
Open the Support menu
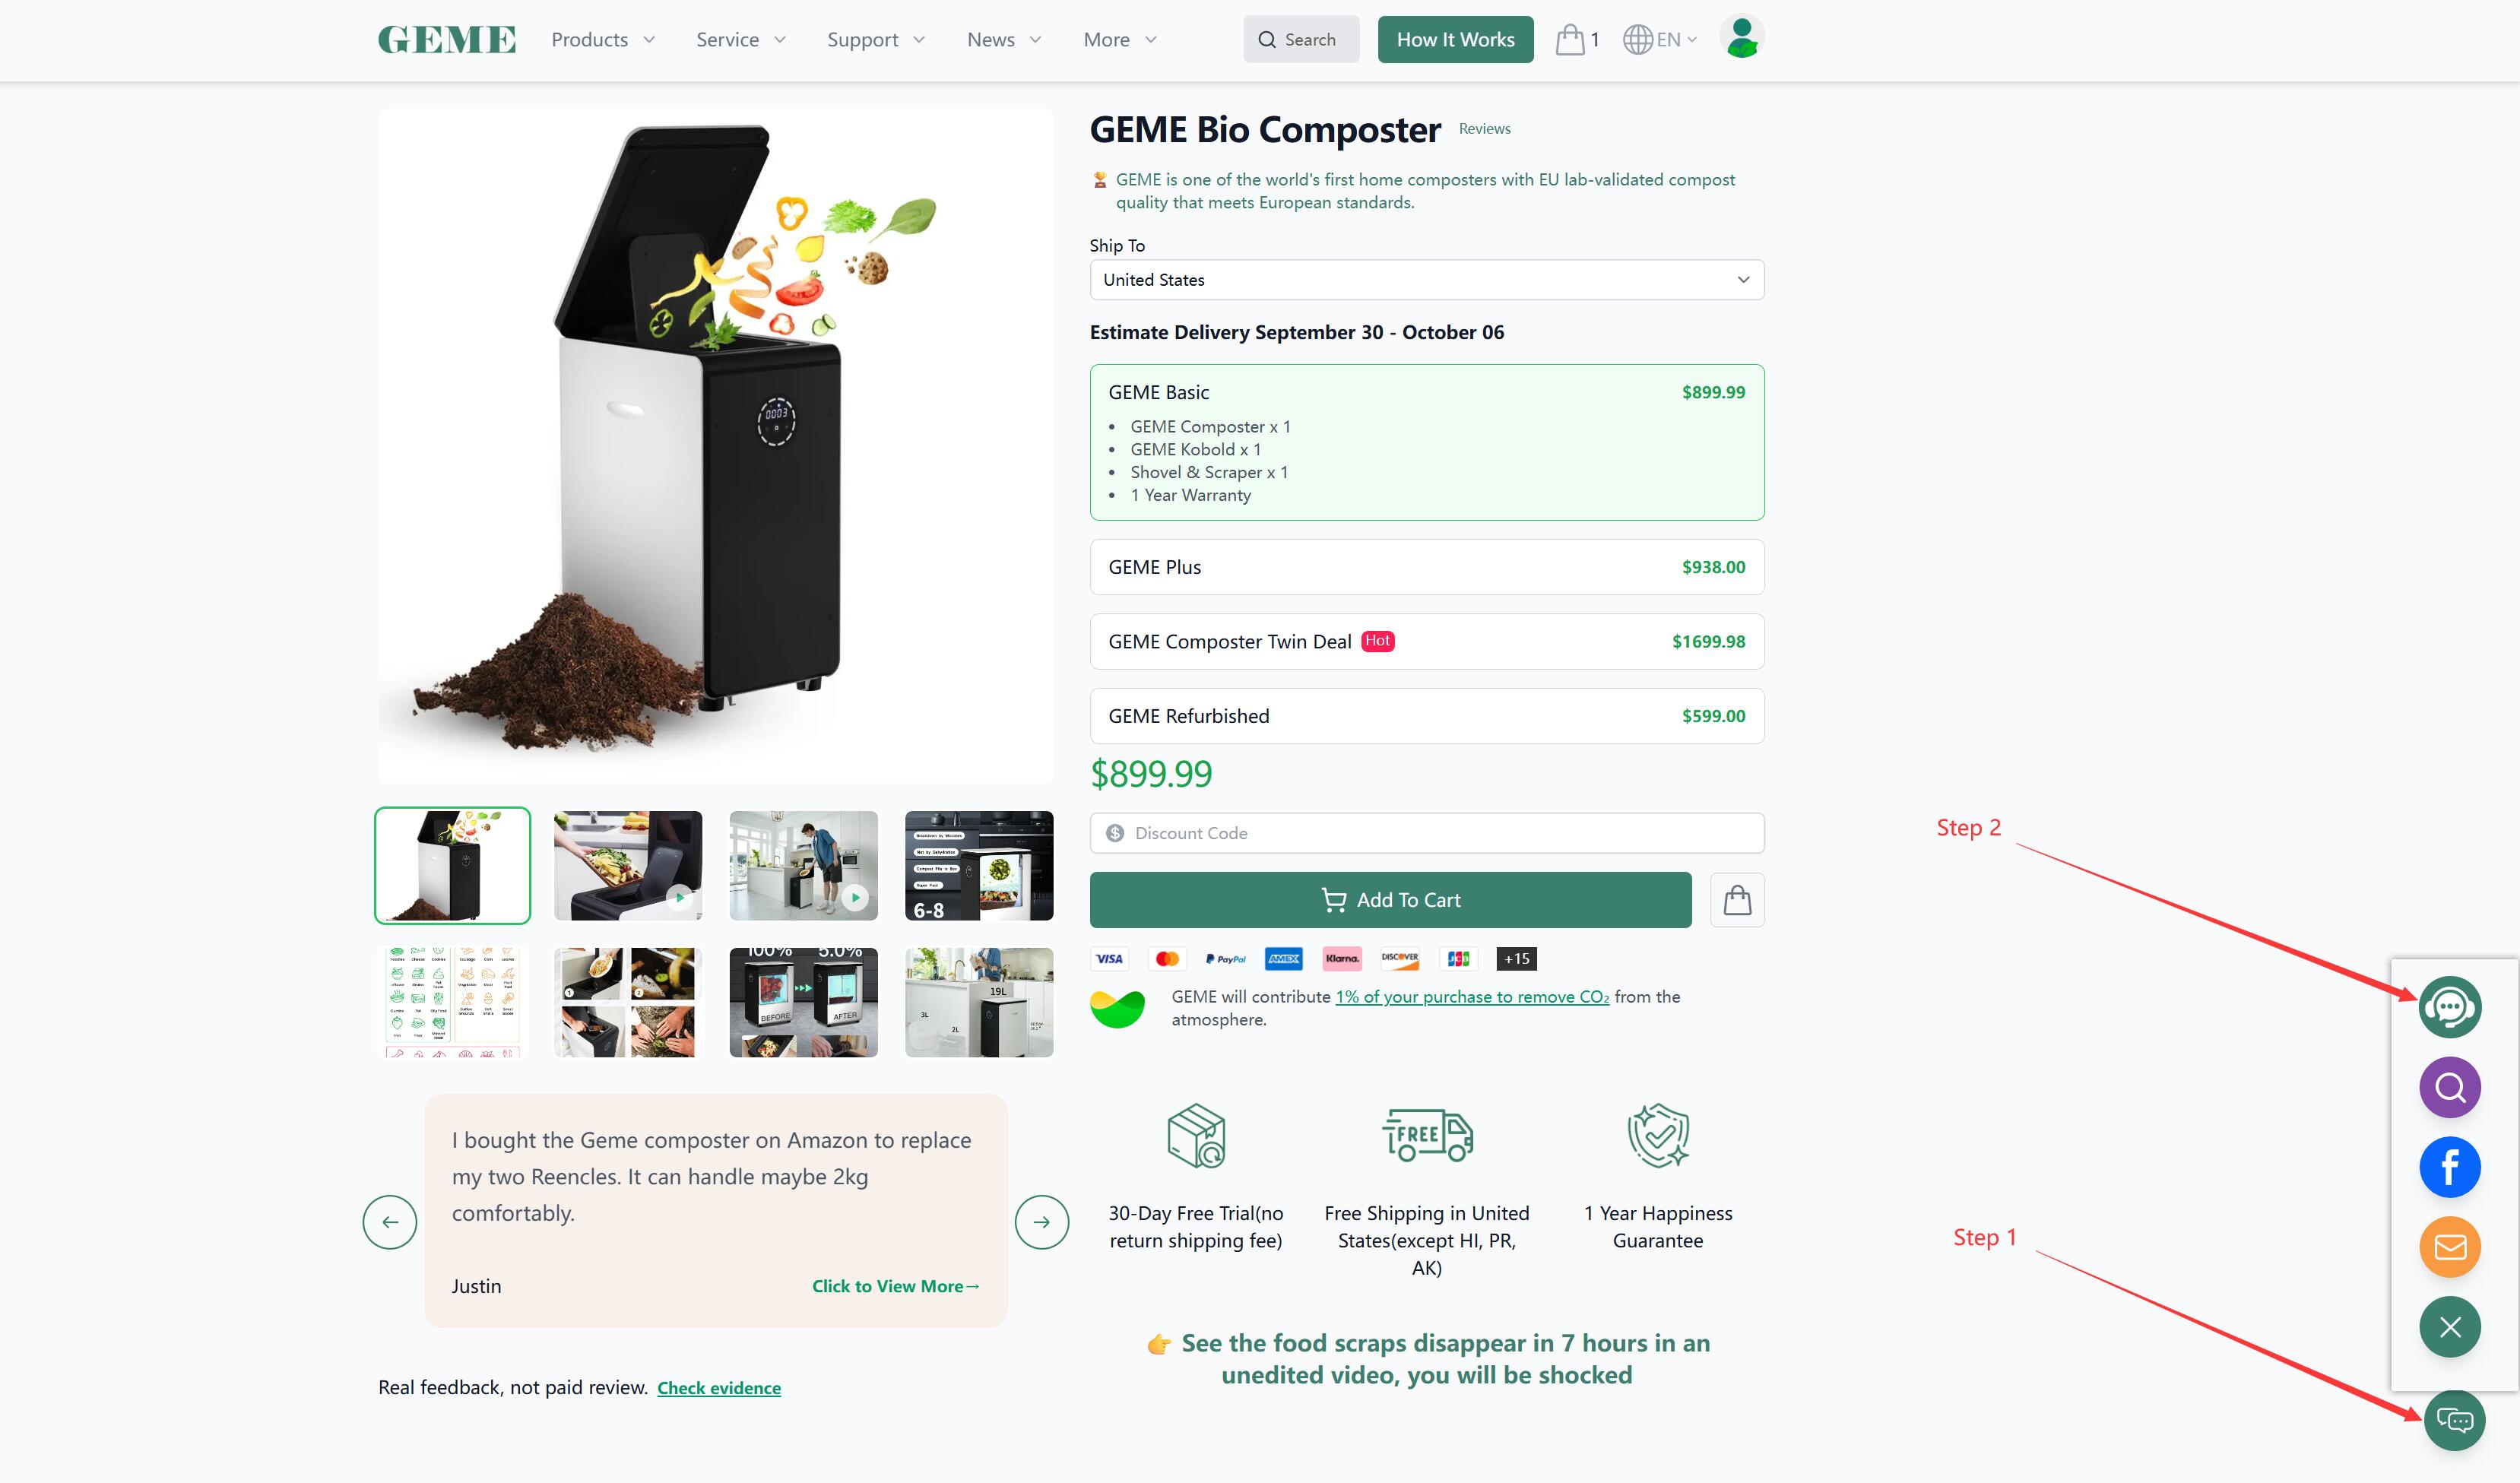point(876,40)
